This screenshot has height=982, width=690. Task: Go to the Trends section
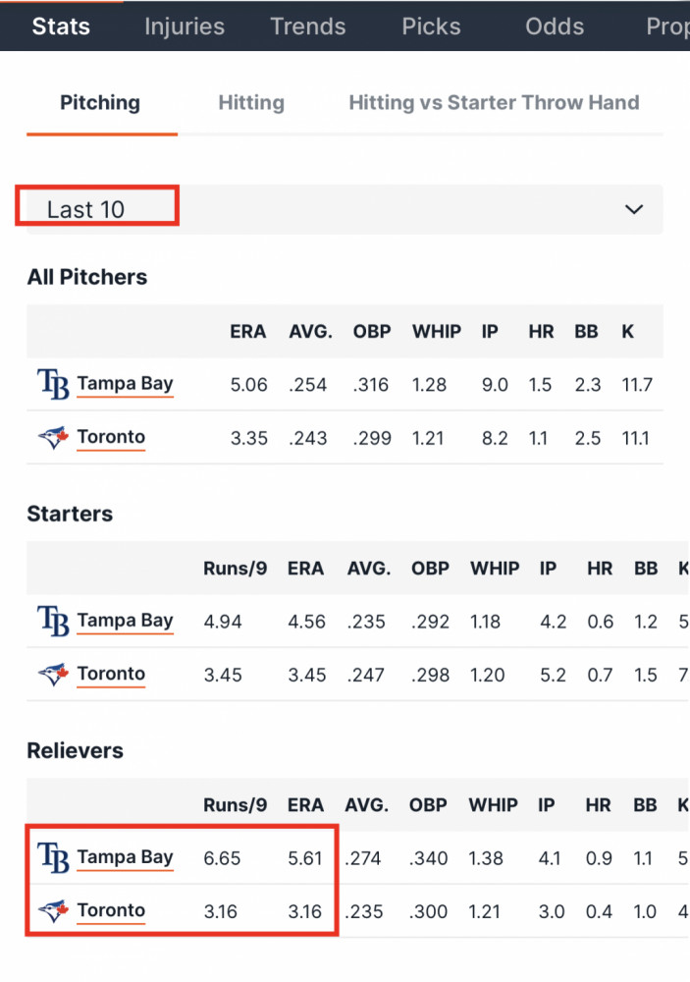point(307,27)
